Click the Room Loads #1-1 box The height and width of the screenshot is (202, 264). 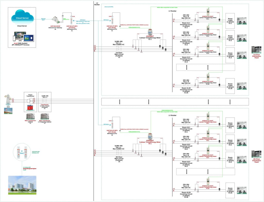pyautogui.click(x=230, y=20)
